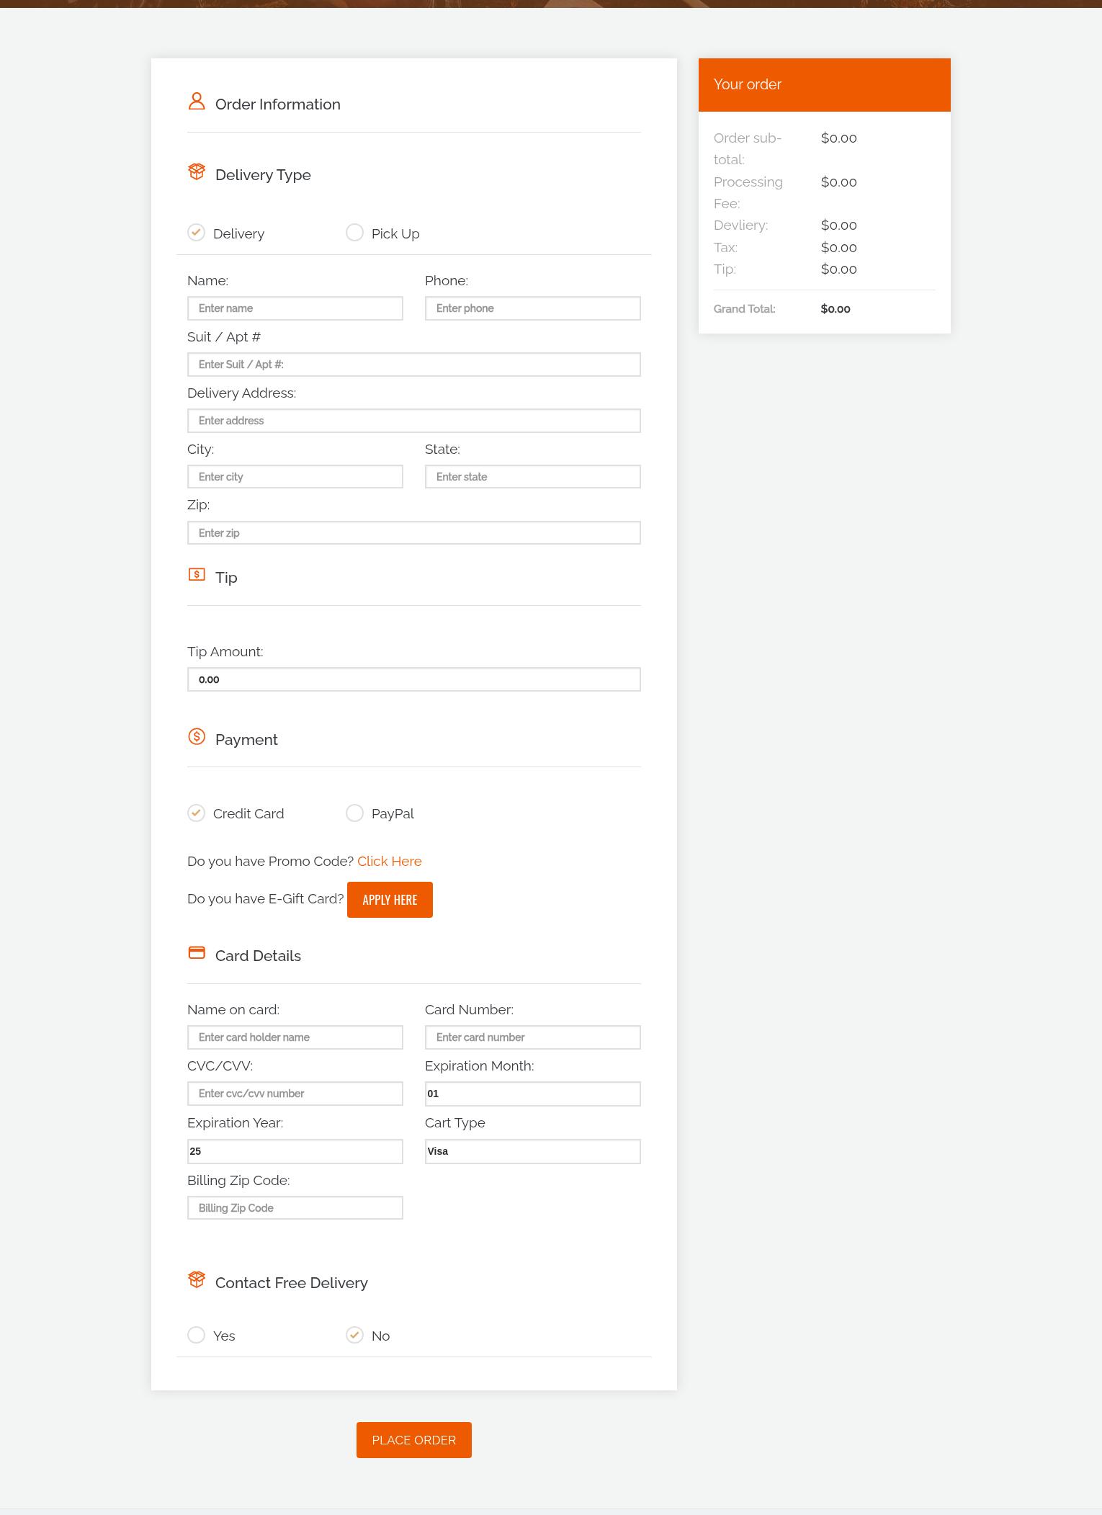Image resolution: width=1102 pixels, height=1515 pixels.
Task: Click the Grand Total $0.00 value
Action: pyautogui.click(x=836, y=309)
